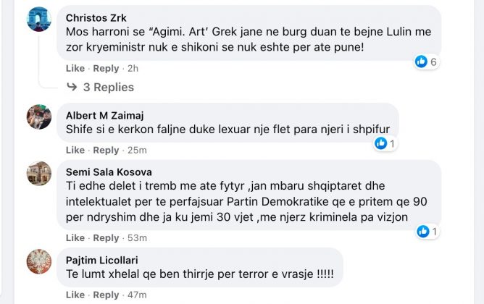Screen dimensions: 484x304
Task: Like Pajtim Licollari's comment
Action: pos(75,295)
